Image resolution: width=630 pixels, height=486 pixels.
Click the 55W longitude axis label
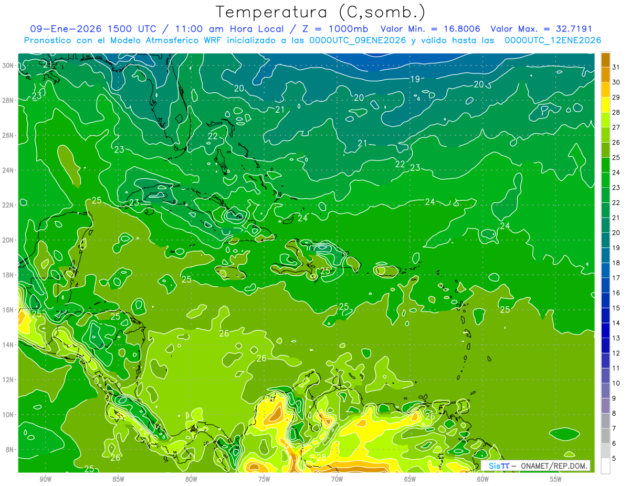556,479
